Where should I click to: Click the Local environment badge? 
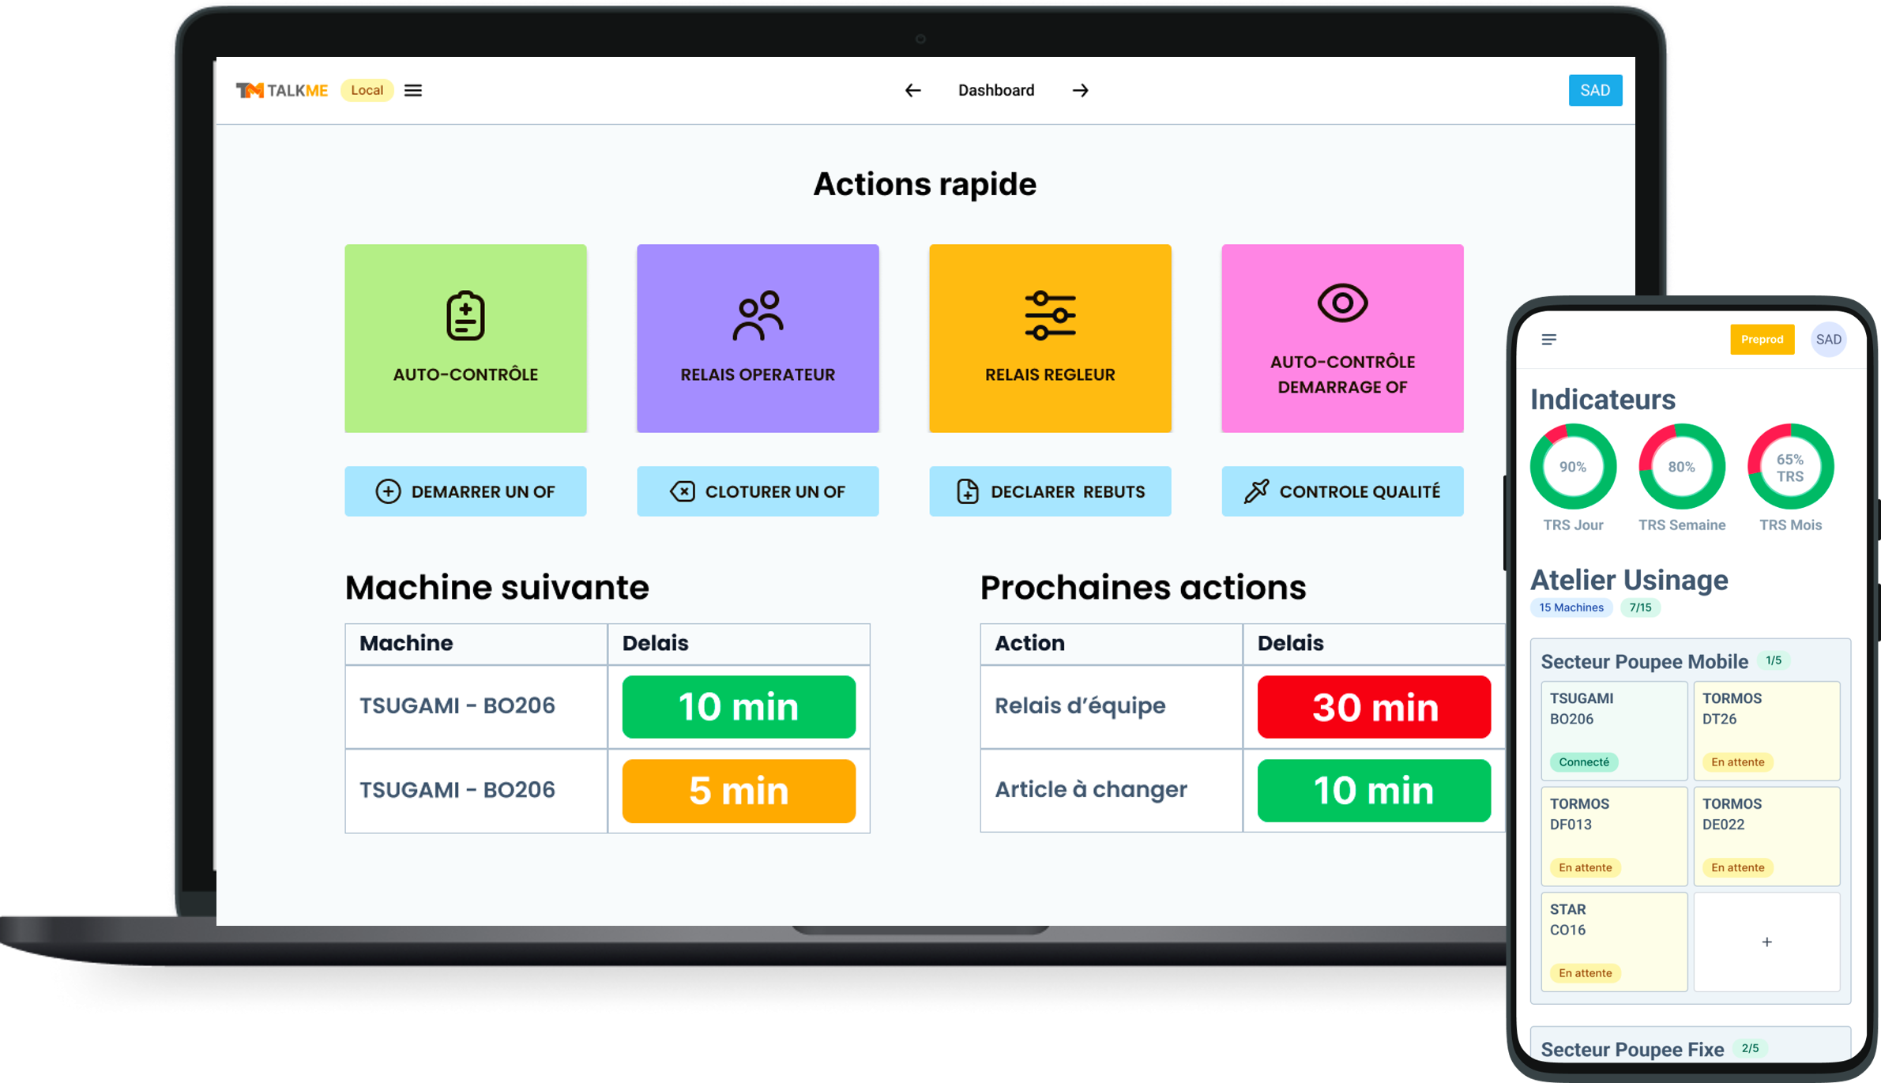tap(367, 90)
